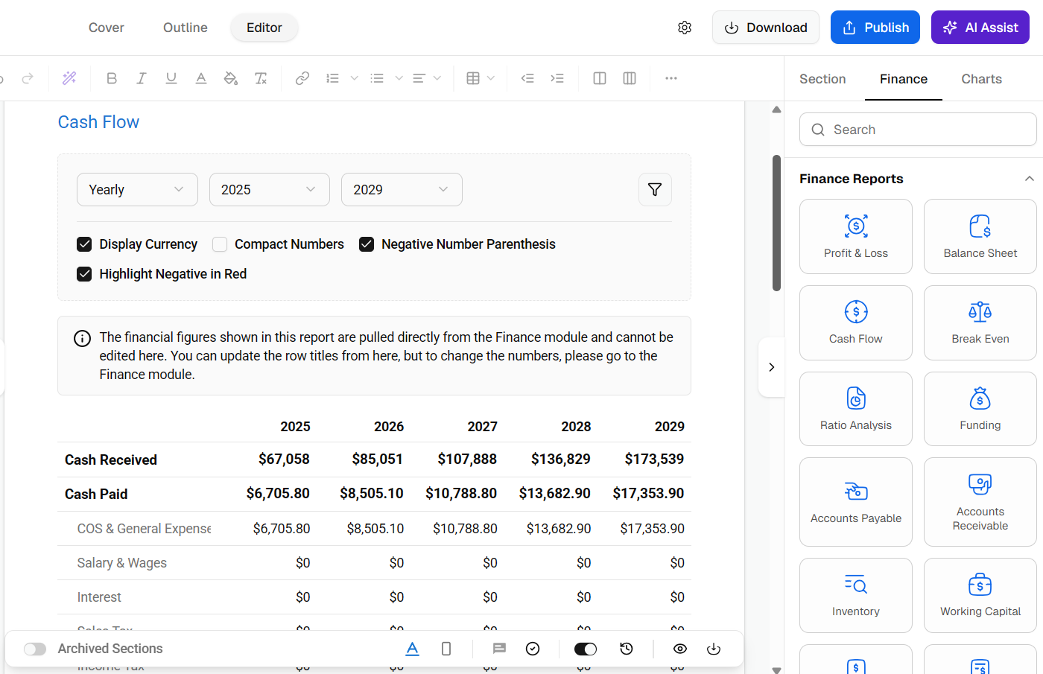The height and width of the screenshot is (674, 1043).
Task: Click the Publish button
Action: (875, 28)
